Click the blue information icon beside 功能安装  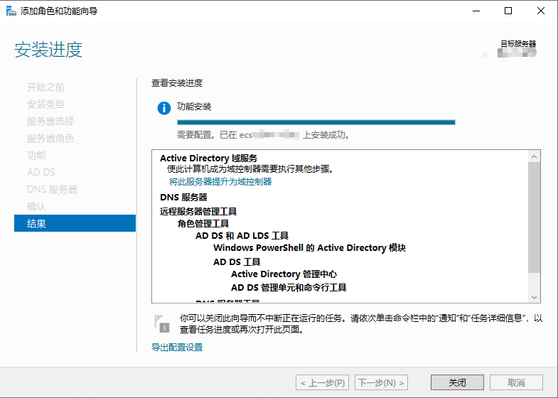tap(164, 108)
